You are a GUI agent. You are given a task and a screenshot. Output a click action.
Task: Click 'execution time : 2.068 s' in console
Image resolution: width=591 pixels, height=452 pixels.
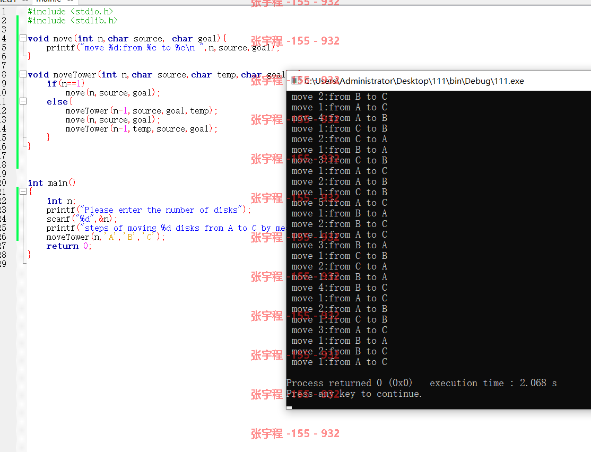tap(493, 383)
